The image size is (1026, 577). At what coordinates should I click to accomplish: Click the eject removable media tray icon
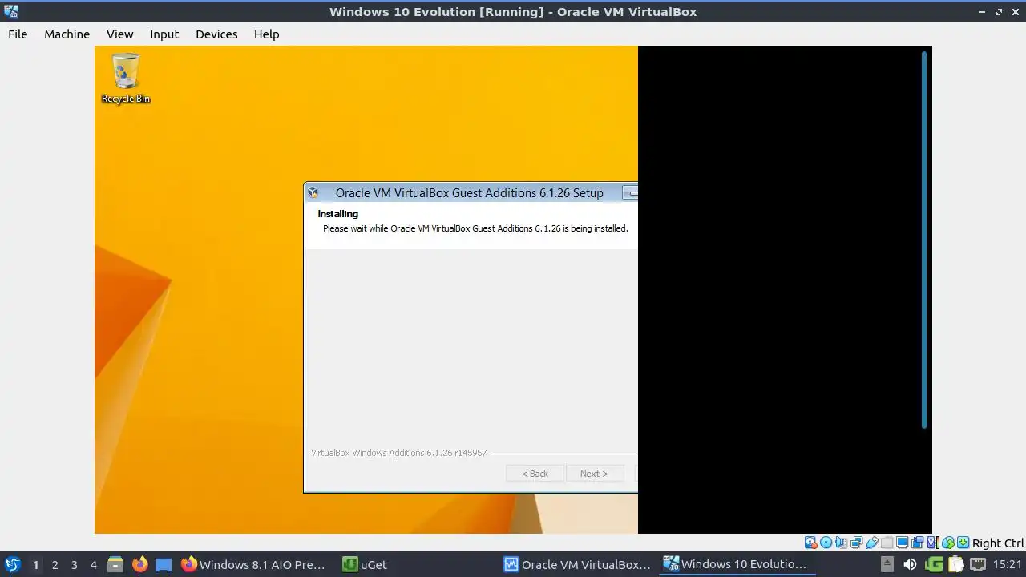pyautogui.click(x=887, y=564)
